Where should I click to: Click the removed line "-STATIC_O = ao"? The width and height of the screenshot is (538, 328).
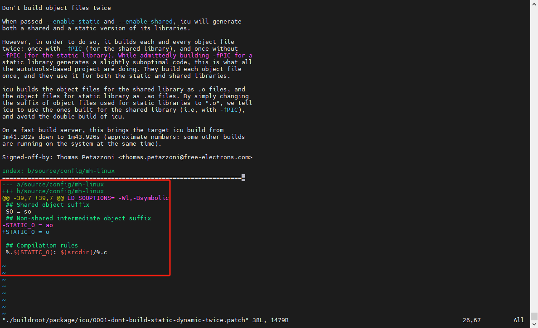28,225
